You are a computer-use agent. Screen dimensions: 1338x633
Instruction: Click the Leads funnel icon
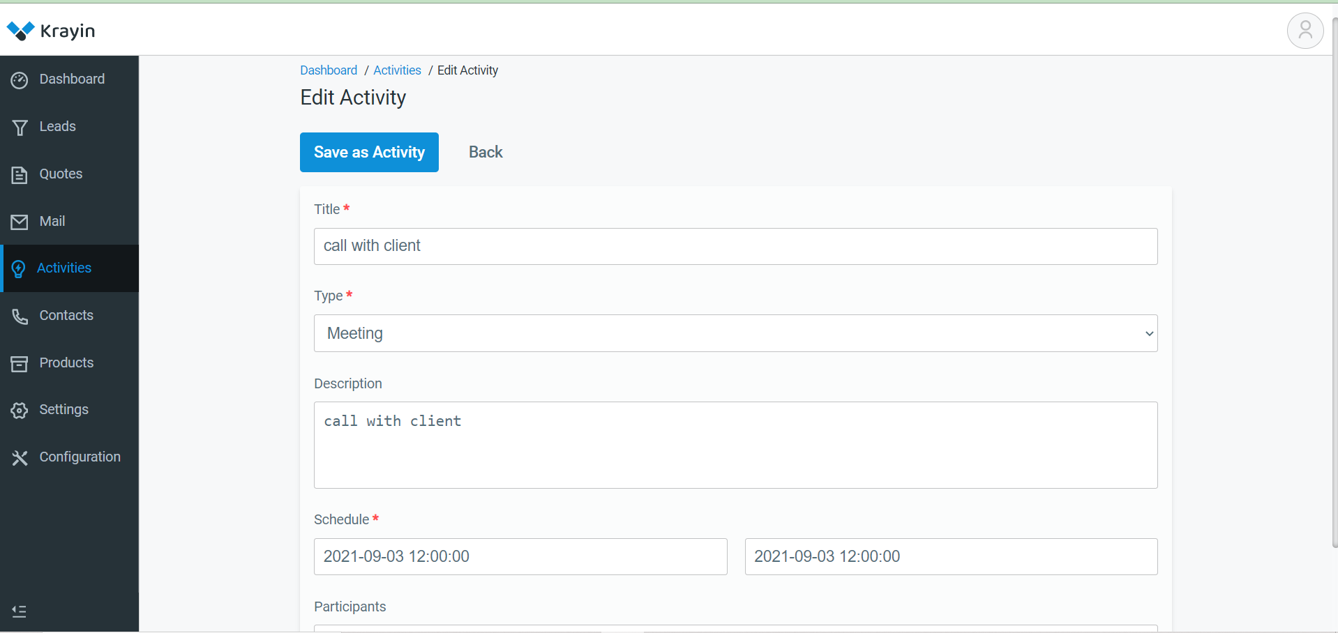(x=20, y=128)
